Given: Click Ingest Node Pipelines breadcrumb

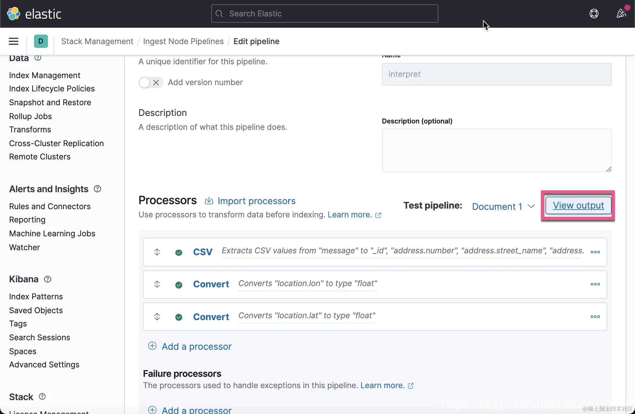Looking at the screenshot, I should [x=183, y=41].
